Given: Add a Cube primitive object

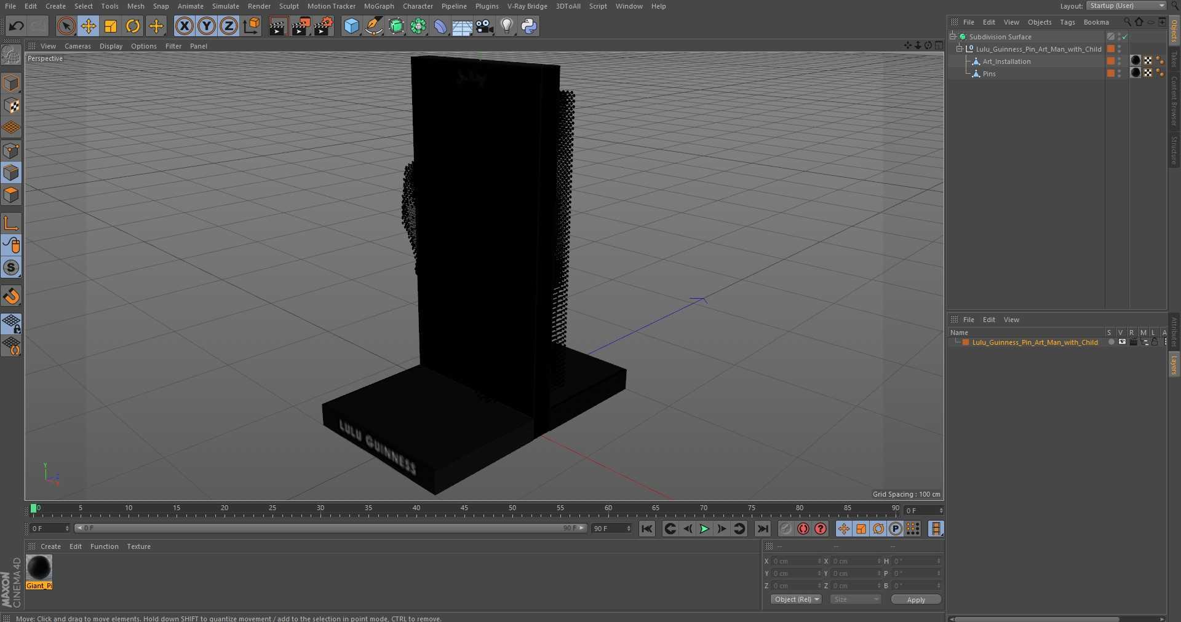Looking at the screenshot, I should (x=351, y=26).
